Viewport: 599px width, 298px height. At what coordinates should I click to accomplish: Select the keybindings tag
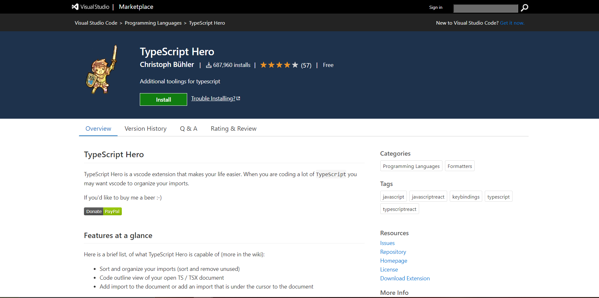coord(466,196)
